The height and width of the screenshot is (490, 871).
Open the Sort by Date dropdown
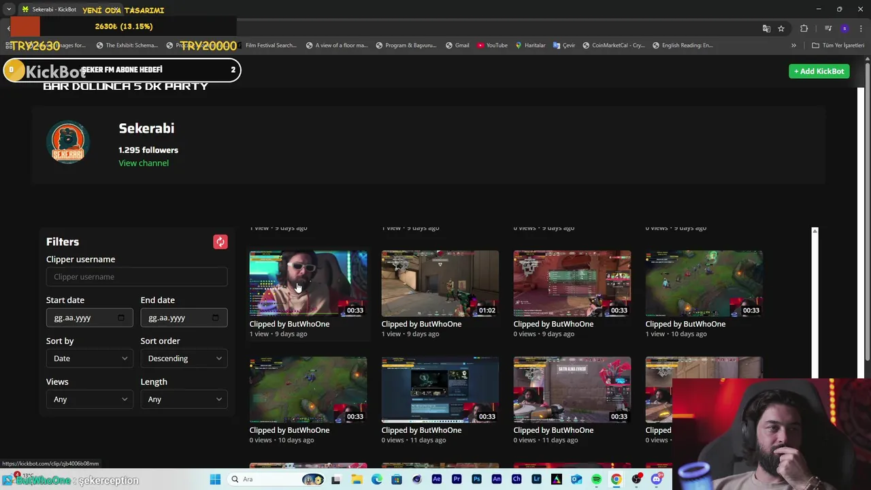[x=90, y=359]
